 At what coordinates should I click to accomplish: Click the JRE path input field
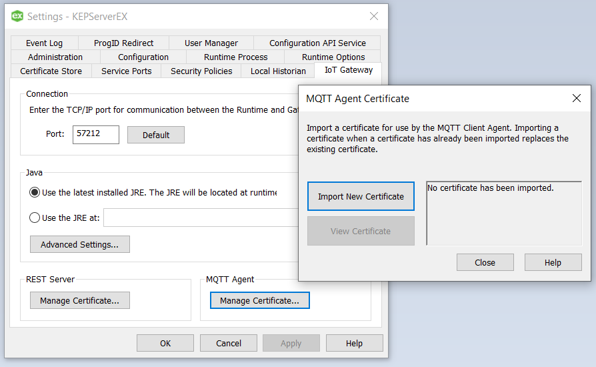201,218
